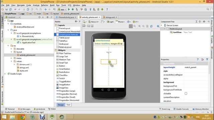Select the background property row
214x120 pixels.
pos(186,82)
